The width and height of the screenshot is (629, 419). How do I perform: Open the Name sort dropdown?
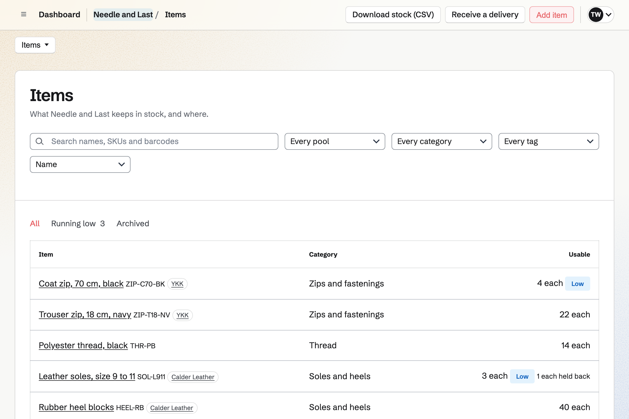pyautogui.click(x=80, y=164)
